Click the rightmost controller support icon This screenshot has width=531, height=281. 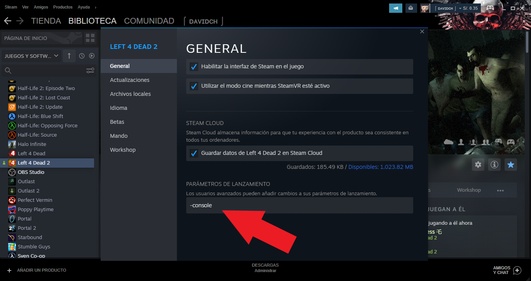pos(511,142)
